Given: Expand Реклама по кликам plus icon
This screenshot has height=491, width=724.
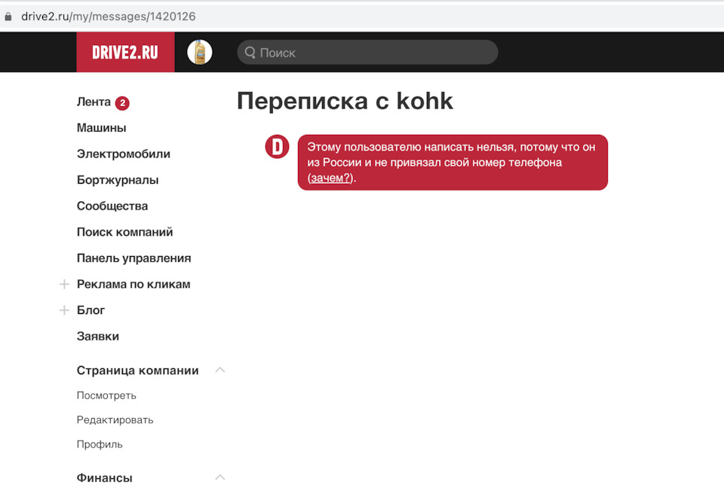Looking at the screenshot, I should point(64,285).
